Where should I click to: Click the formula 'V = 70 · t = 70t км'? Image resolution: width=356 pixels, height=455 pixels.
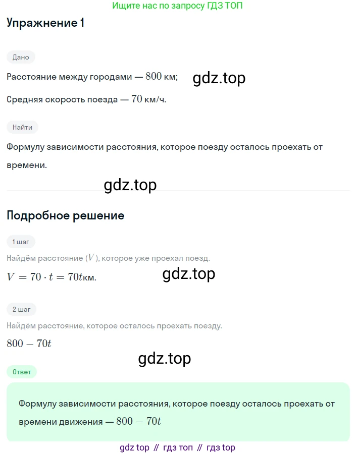[x=52, y=277]
